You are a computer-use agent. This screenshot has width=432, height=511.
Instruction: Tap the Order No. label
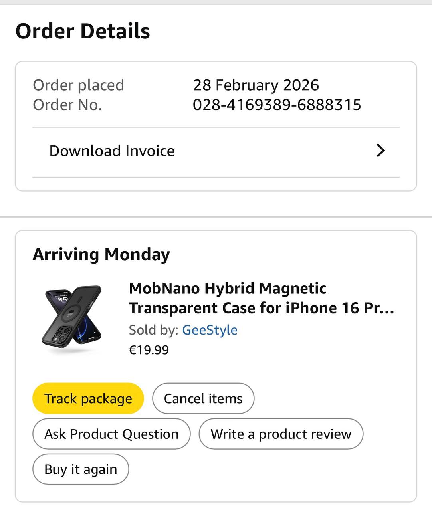point(67,105)
